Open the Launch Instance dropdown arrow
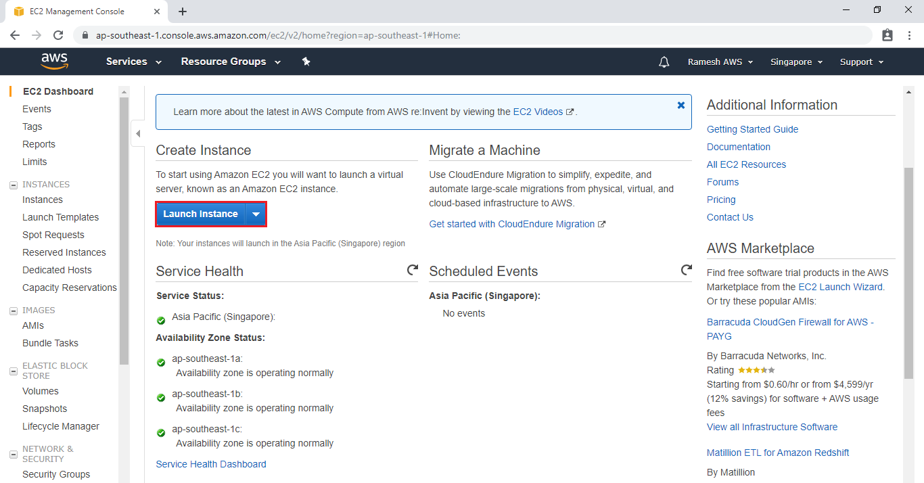Image resolution: width=924 pixels, height=483 pixels. [x=256, y=214]
